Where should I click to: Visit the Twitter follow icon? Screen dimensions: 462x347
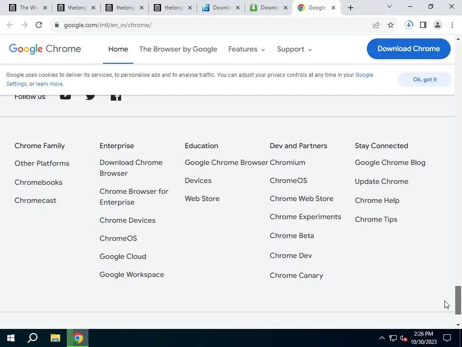coord(90,97)
